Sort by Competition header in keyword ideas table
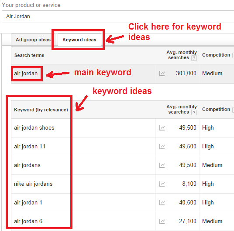234x231 pixels. tap(216, 109)
